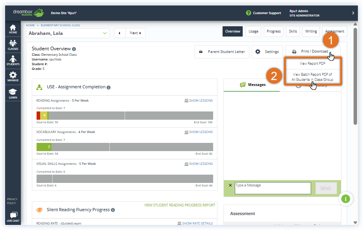Open the green help bubble near Assessment panel
Viewport: 363px width, 230px height.
coord(345,199)
